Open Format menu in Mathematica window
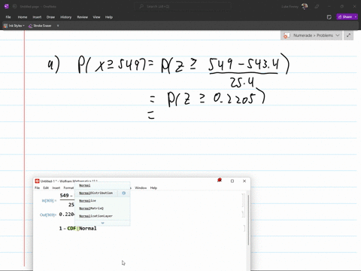The height and width of the screenshot is (271, 361). click(68, 187)
